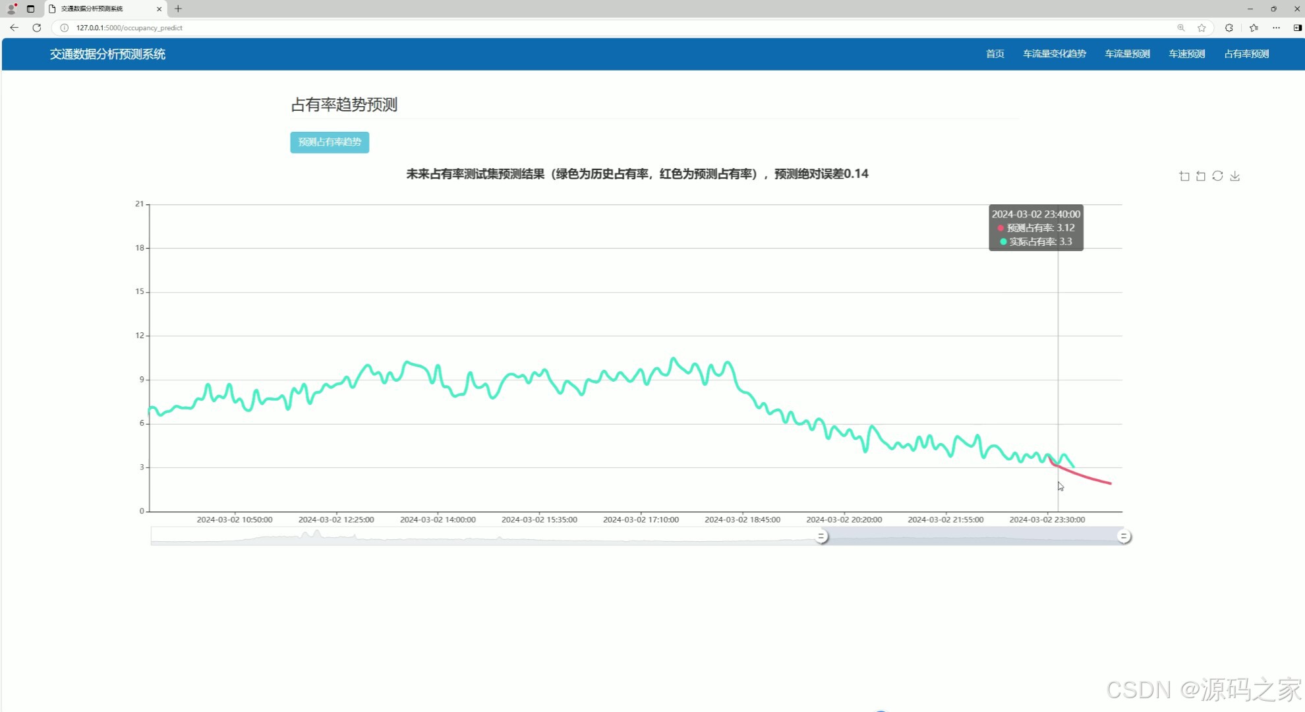1305x712 pixels.
Task: Click the 交通数据分析预测系统 brand link
Action: [107, 54]
